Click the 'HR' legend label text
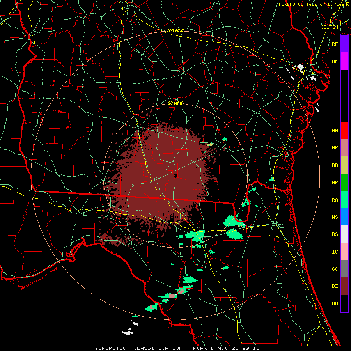This screenshot has width=351, height=351. click(335, 183)
